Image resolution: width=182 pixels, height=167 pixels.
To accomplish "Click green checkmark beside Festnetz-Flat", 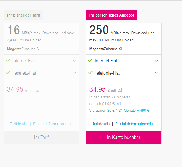I will 8,73.
